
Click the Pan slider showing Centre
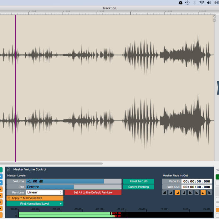point(74,187)
